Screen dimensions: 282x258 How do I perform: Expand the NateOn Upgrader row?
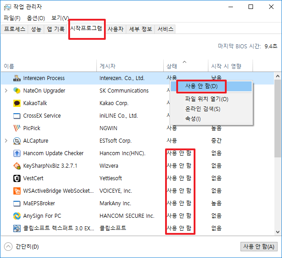click(6, 90)
